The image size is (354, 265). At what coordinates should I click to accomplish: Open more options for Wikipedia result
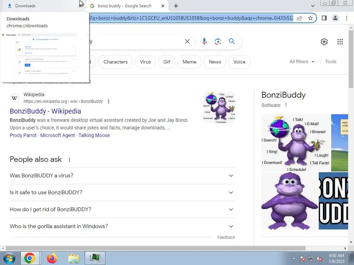109,101
